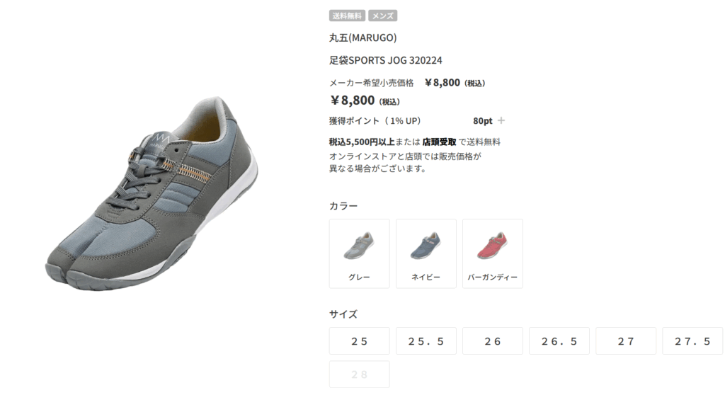Image resolution: width=725 pixels, height=395 pixels.
Task: Select the グレー color swatch
Action: 359,254
